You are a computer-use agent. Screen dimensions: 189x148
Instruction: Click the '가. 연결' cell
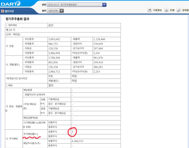(x=14, y=46)
